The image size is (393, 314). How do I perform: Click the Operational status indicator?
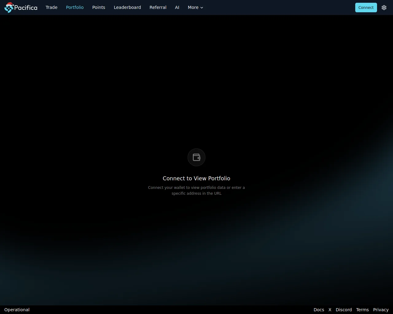pos(17,310)
